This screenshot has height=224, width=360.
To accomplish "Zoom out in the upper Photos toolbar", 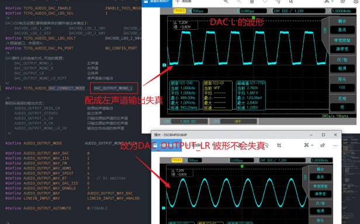I will pos(239,1).
